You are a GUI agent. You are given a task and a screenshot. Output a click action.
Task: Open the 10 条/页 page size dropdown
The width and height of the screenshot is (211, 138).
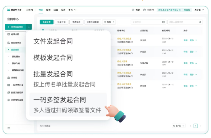tap(179, 126)
